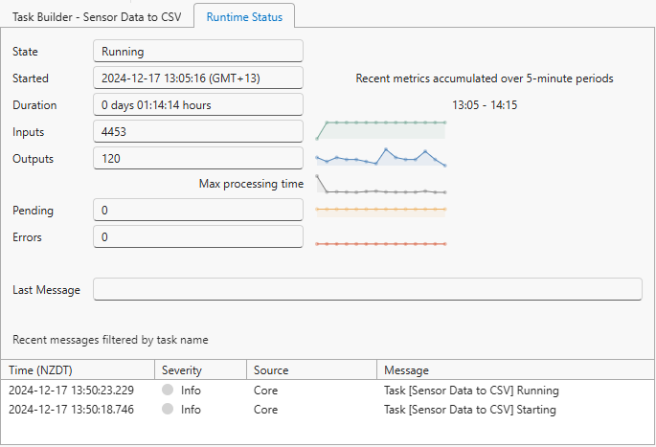
Task: Sort by Source column header
Action: click(x=312, y=370)
